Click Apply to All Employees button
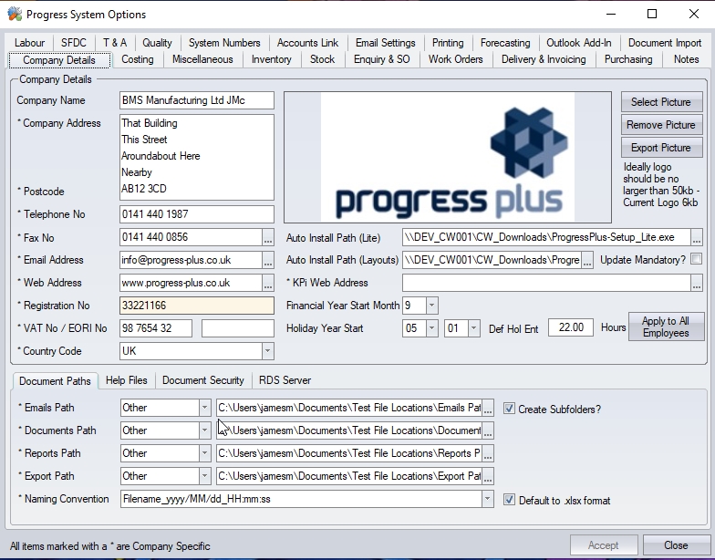This screenshot has width=715, height=560. pyautogui.click(x=666, y=327)
